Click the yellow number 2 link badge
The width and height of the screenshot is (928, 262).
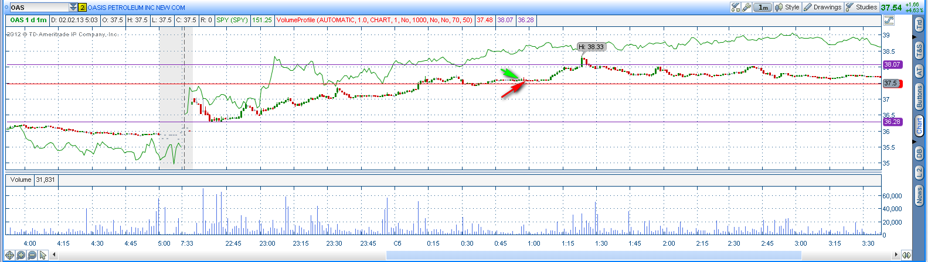(82, 8)
